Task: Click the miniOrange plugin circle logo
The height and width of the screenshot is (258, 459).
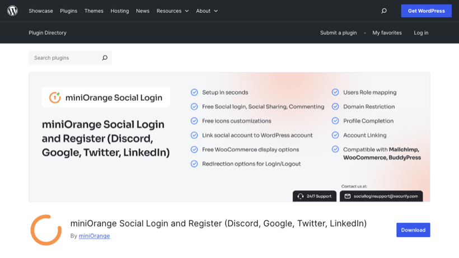Action: [x=46, y=230]
